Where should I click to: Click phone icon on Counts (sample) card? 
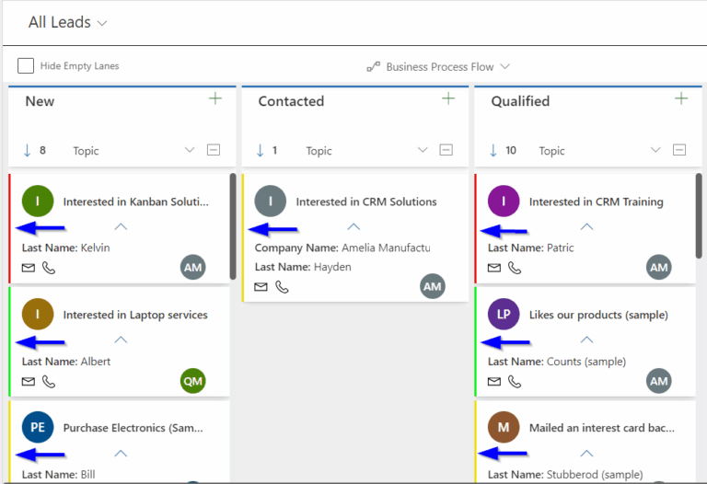click(x=515, y=382)
